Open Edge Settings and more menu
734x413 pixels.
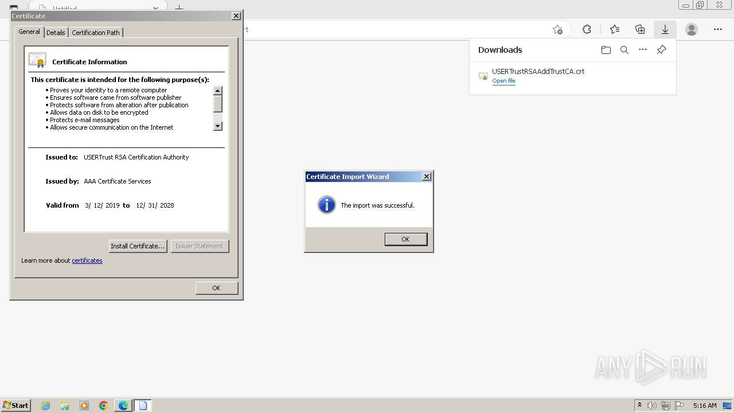[x=718, y=29]
